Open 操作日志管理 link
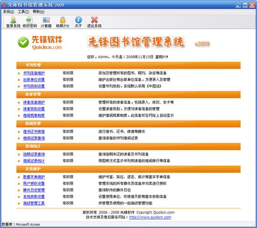The height and width of the screenshot is (228, 257). (x=34, y=190)
